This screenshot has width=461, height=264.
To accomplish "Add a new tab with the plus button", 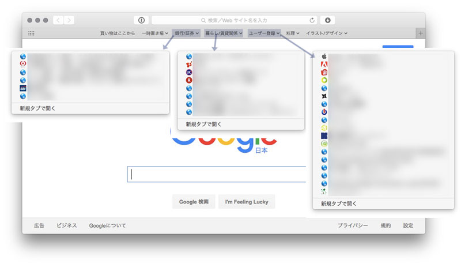I will tap(421, 33).
